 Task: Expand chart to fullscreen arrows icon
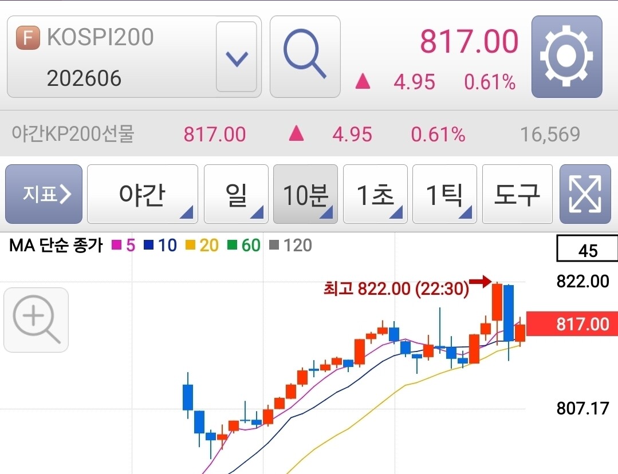(585, 194)
